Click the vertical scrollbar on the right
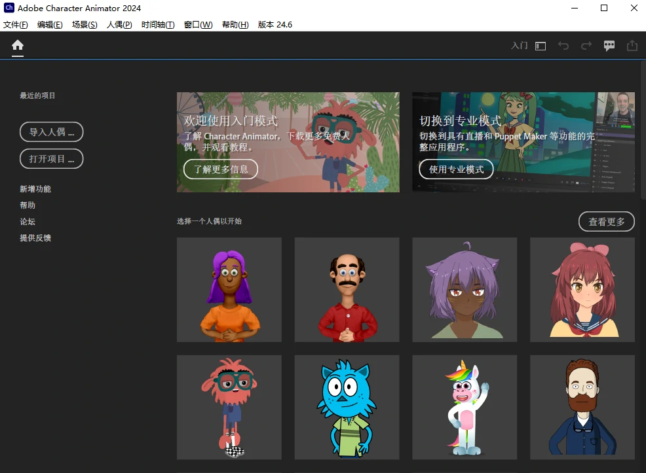Viewport: 646px width, 473px height. (642, 131)
